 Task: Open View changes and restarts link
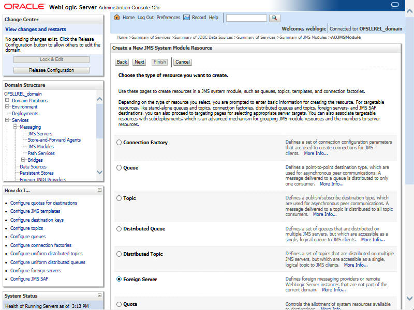(36, 29)
